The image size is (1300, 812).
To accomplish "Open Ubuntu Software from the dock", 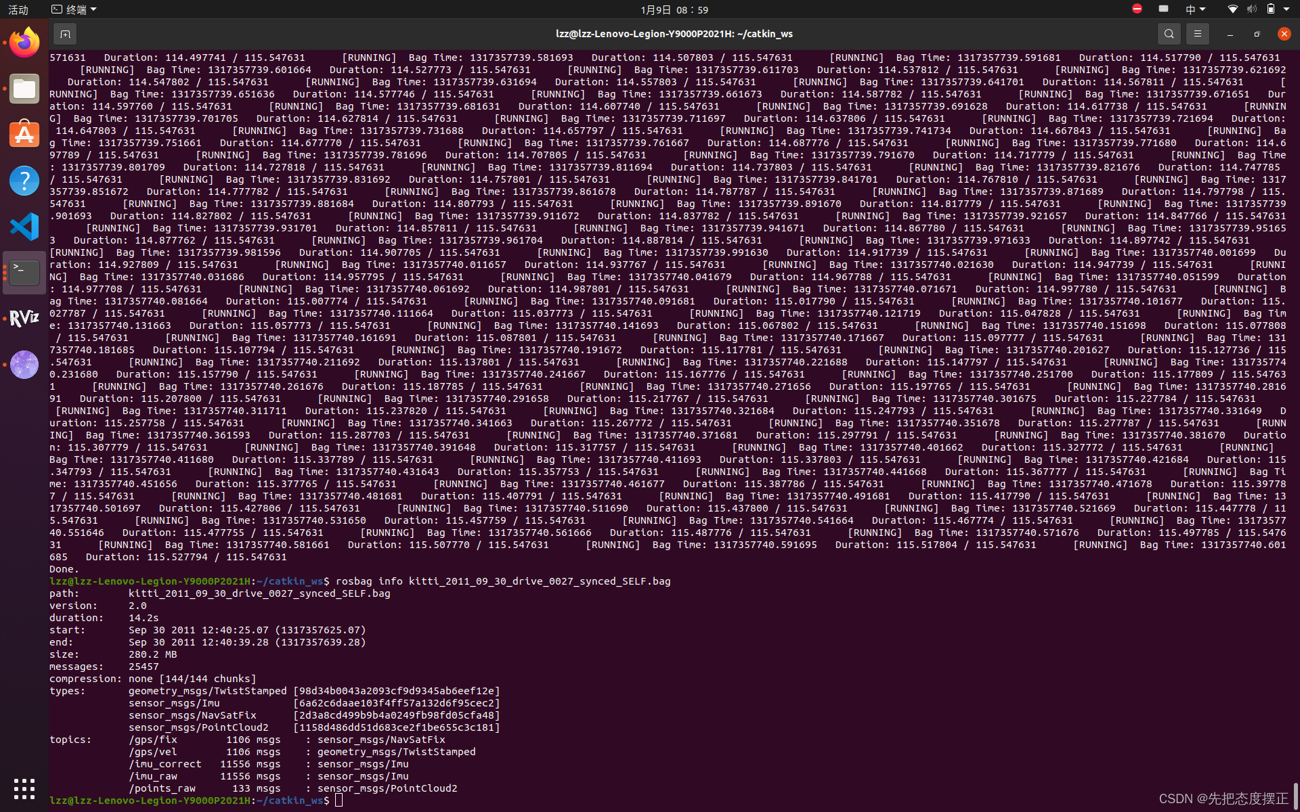I will click(x=24, y=135).
